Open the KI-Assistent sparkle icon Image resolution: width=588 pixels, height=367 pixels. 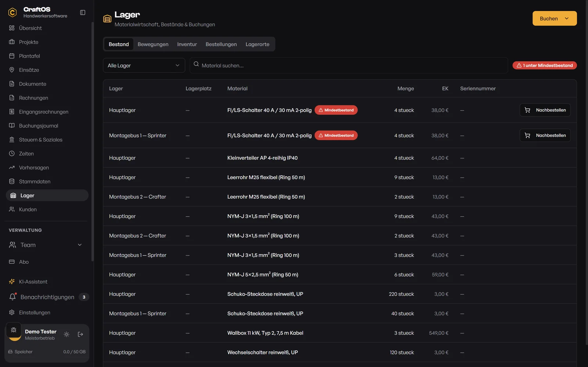(12, 281)
